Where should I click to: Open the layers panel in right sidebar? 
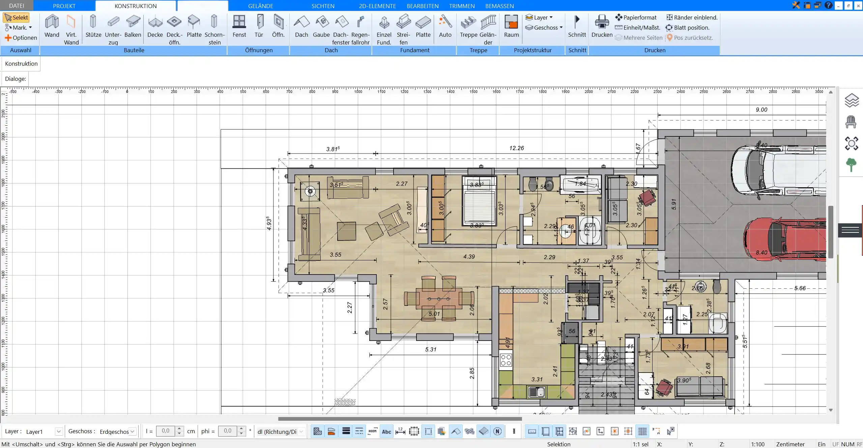[852, 100]
